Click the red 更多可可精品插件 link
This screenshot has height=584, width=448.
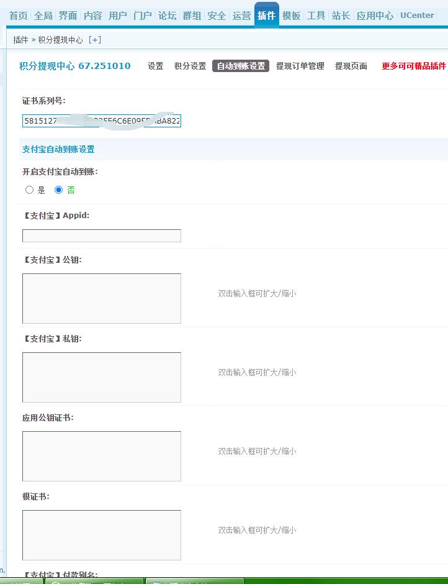(x=413, y=66)
